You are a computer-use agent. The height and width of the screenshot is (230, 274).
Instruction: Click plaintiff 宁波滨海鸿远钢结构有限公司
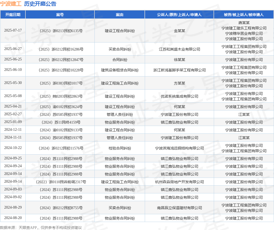coord(180,148)
